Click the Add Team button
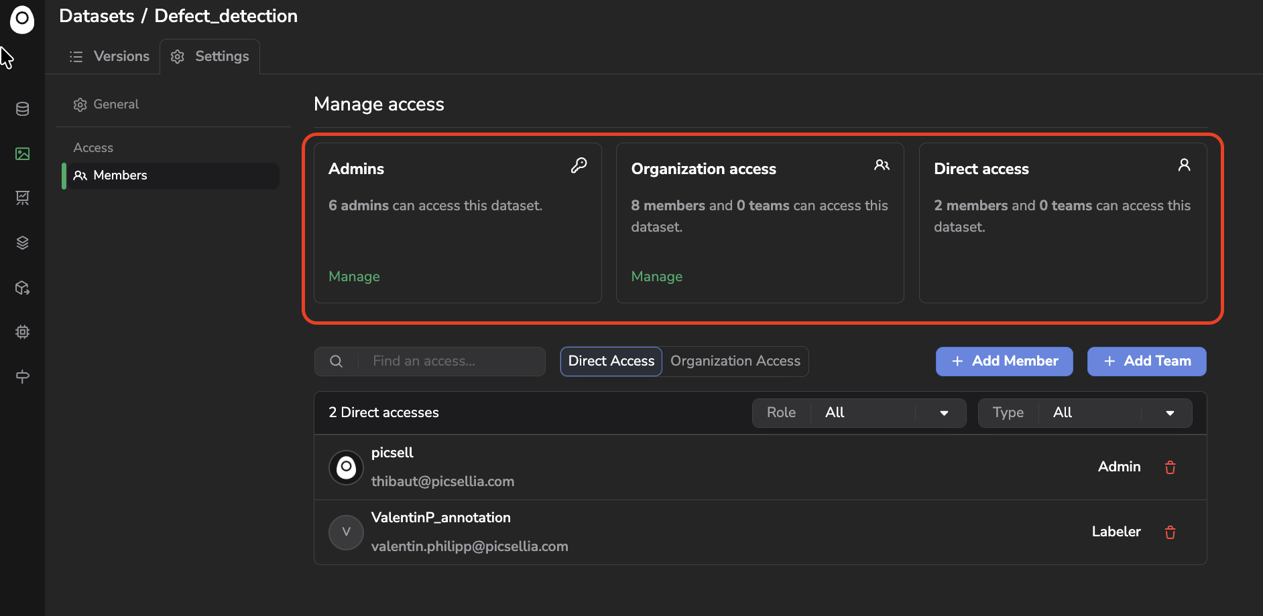The height and width of the screenshot is (616, 1263). pos(1146,362)
